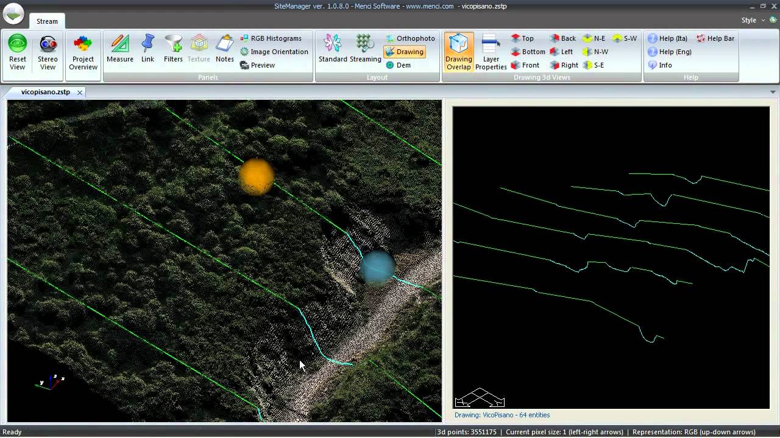Viewport: 780px width, 438px height.
Task: Maximize the SiteManager window
Action: pyautogui.click(x=762, y=6)
